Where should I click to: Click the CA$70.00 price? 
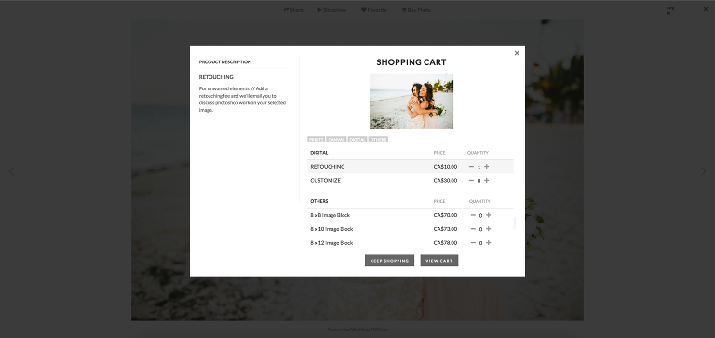[445, 215]
